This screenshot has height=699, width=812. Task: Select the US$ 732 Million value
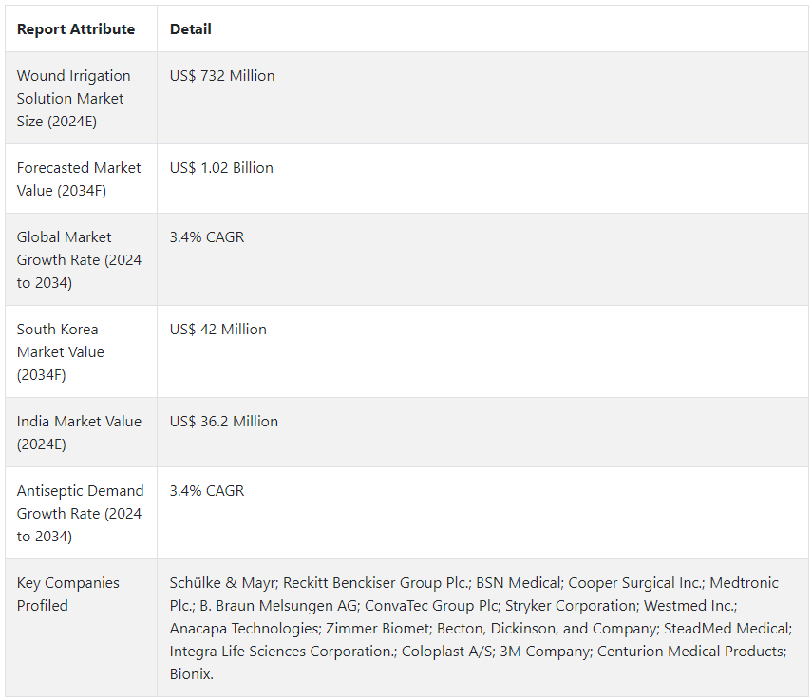[x=222, y=76]
